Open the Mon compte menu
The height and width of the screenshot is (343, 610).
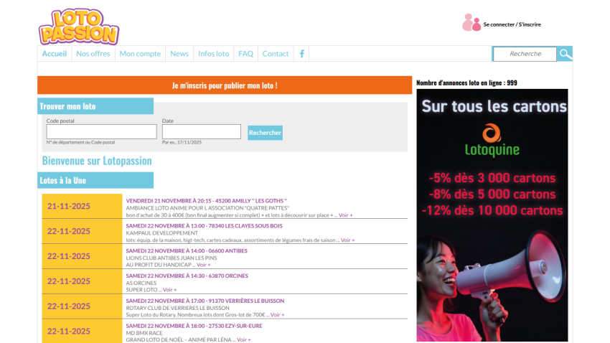tap(140, 54)
